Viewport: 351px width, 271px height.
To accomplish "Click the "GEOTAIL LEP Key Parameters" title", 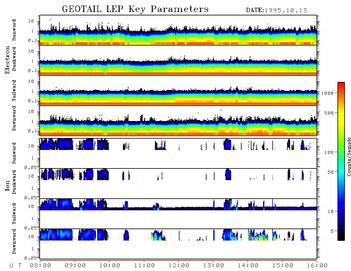I will pos(135,9).
